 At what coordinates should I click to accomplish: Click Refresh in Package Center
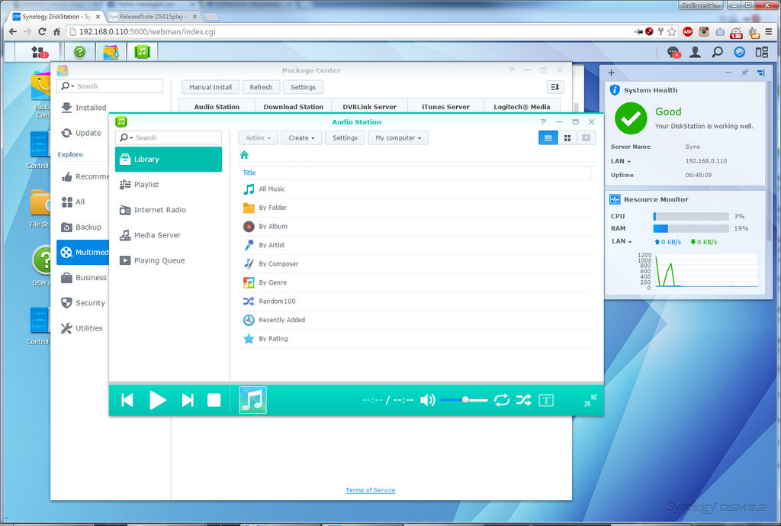click(x=261, y=87)
